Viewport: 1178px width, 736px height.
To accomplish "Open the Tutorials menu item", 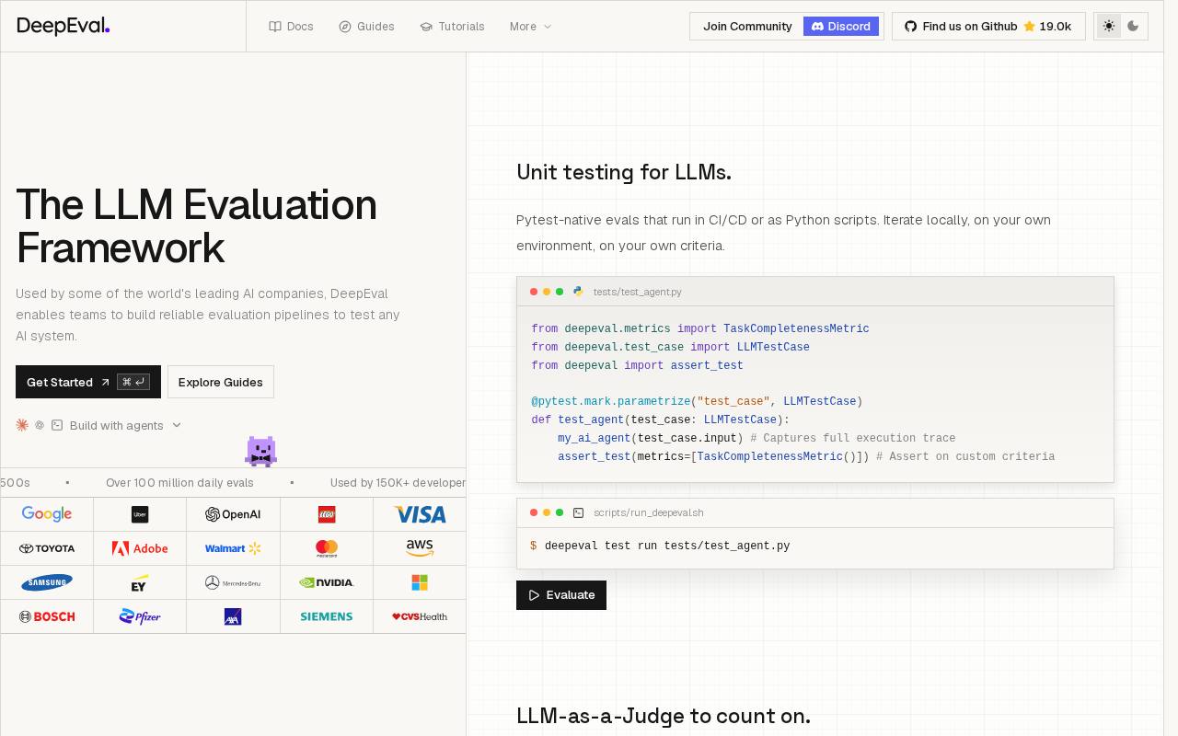I will click(452, 27).
